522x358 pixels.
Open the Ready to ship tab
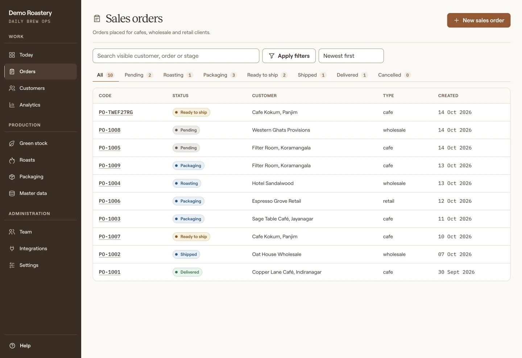267,75
